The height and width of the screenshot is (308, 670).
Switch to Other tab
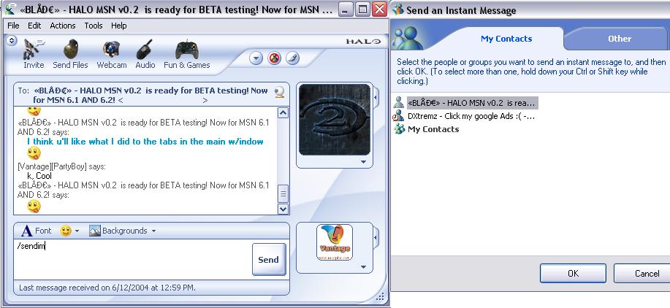tap(620, 39)
